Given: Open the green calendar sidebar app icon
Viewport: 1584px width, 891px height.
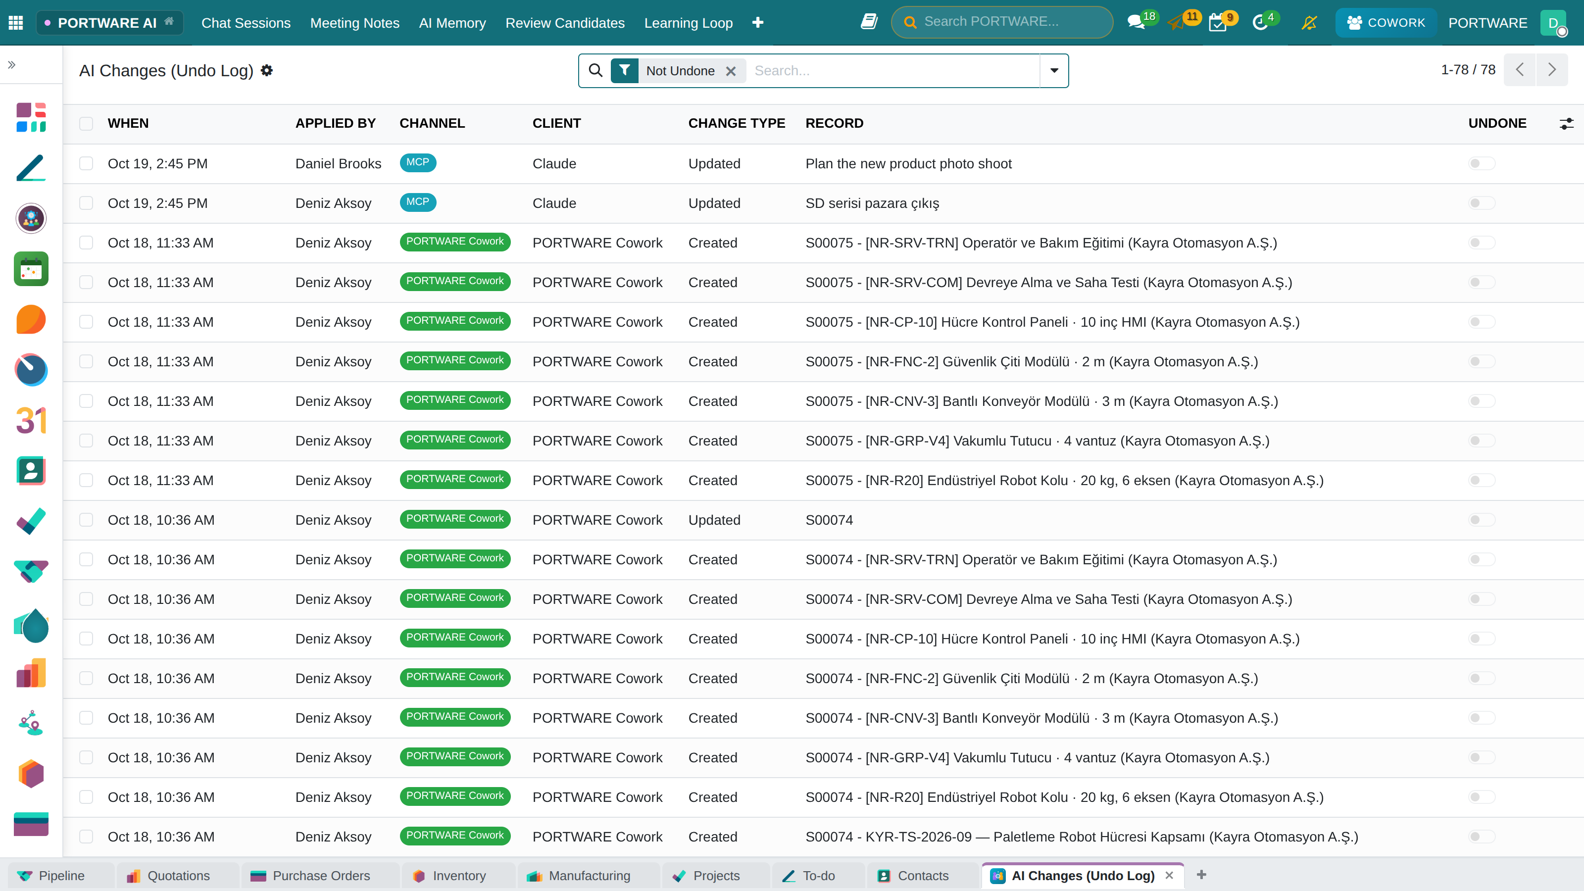Looking at the screenshot, I should tap(31, 269).
